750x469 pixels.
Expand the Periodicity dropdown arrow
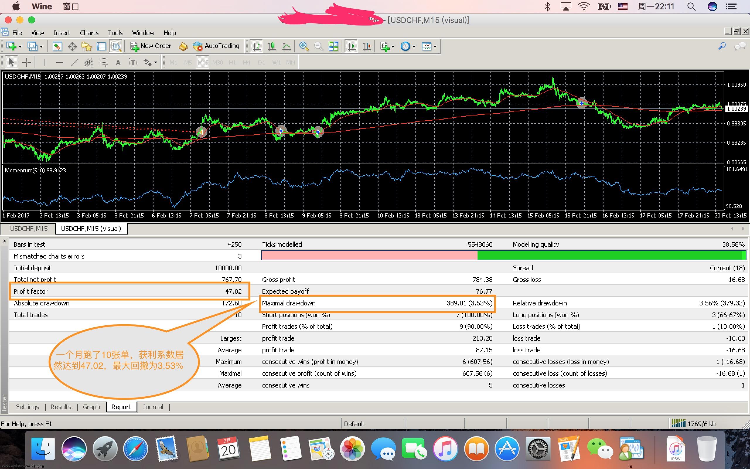click(x=414, y=47)
